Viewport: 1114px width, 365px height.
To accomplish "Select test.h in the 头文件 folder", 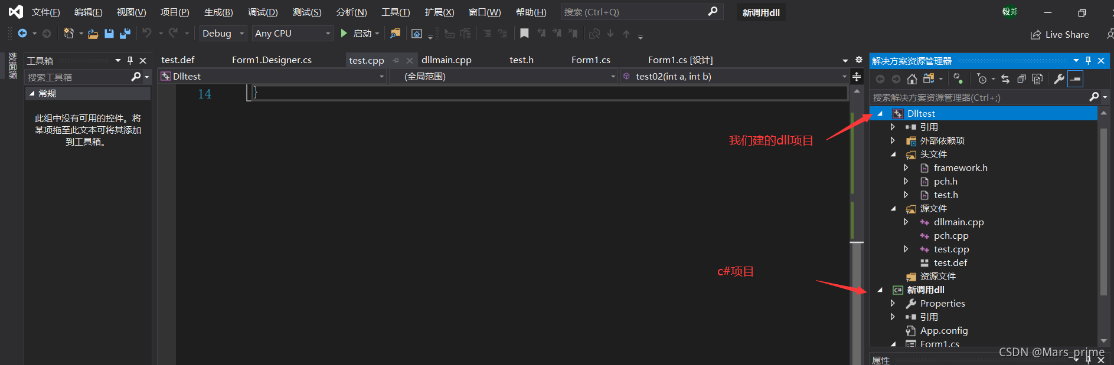I will click(946, 195).
